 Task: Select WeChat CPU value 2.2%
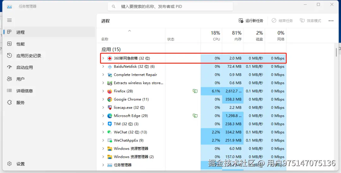pyautogui.click(x=216, y=132)
